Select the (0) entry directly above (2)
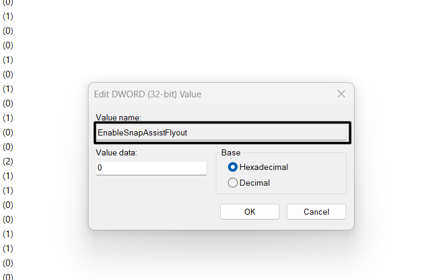The width and height of the screenshot is (445, 280). click(x=8, y=147)
